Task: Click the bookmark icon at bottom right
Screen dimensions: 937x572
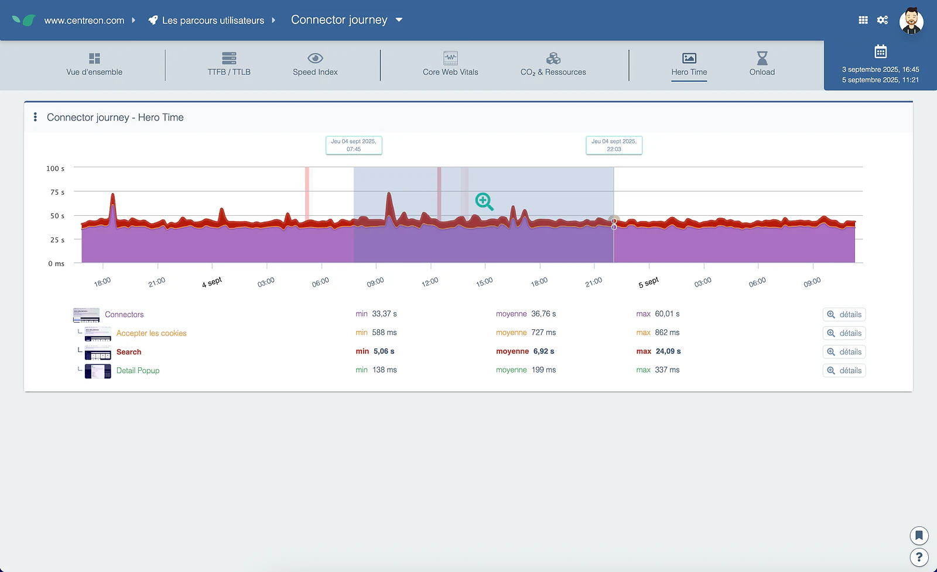Action: click(x=919, y=535)
